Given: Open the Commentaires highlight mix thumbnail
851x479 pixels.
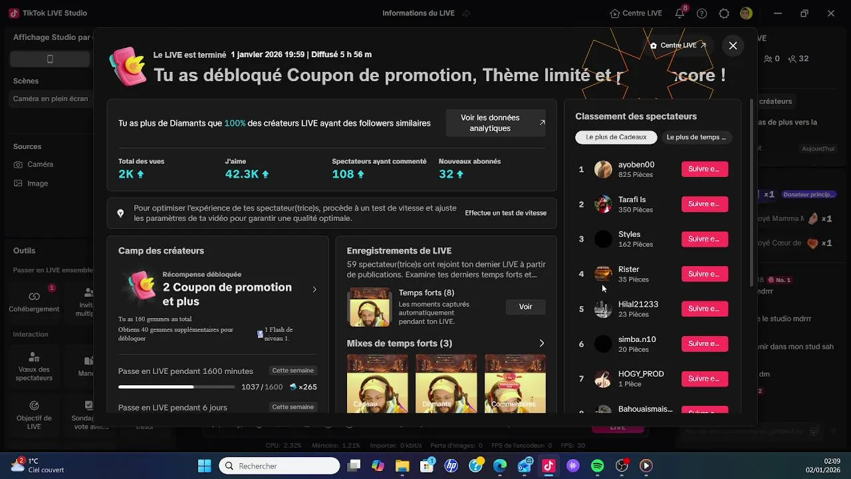Looking at the screenshot, I should [515, 383].
